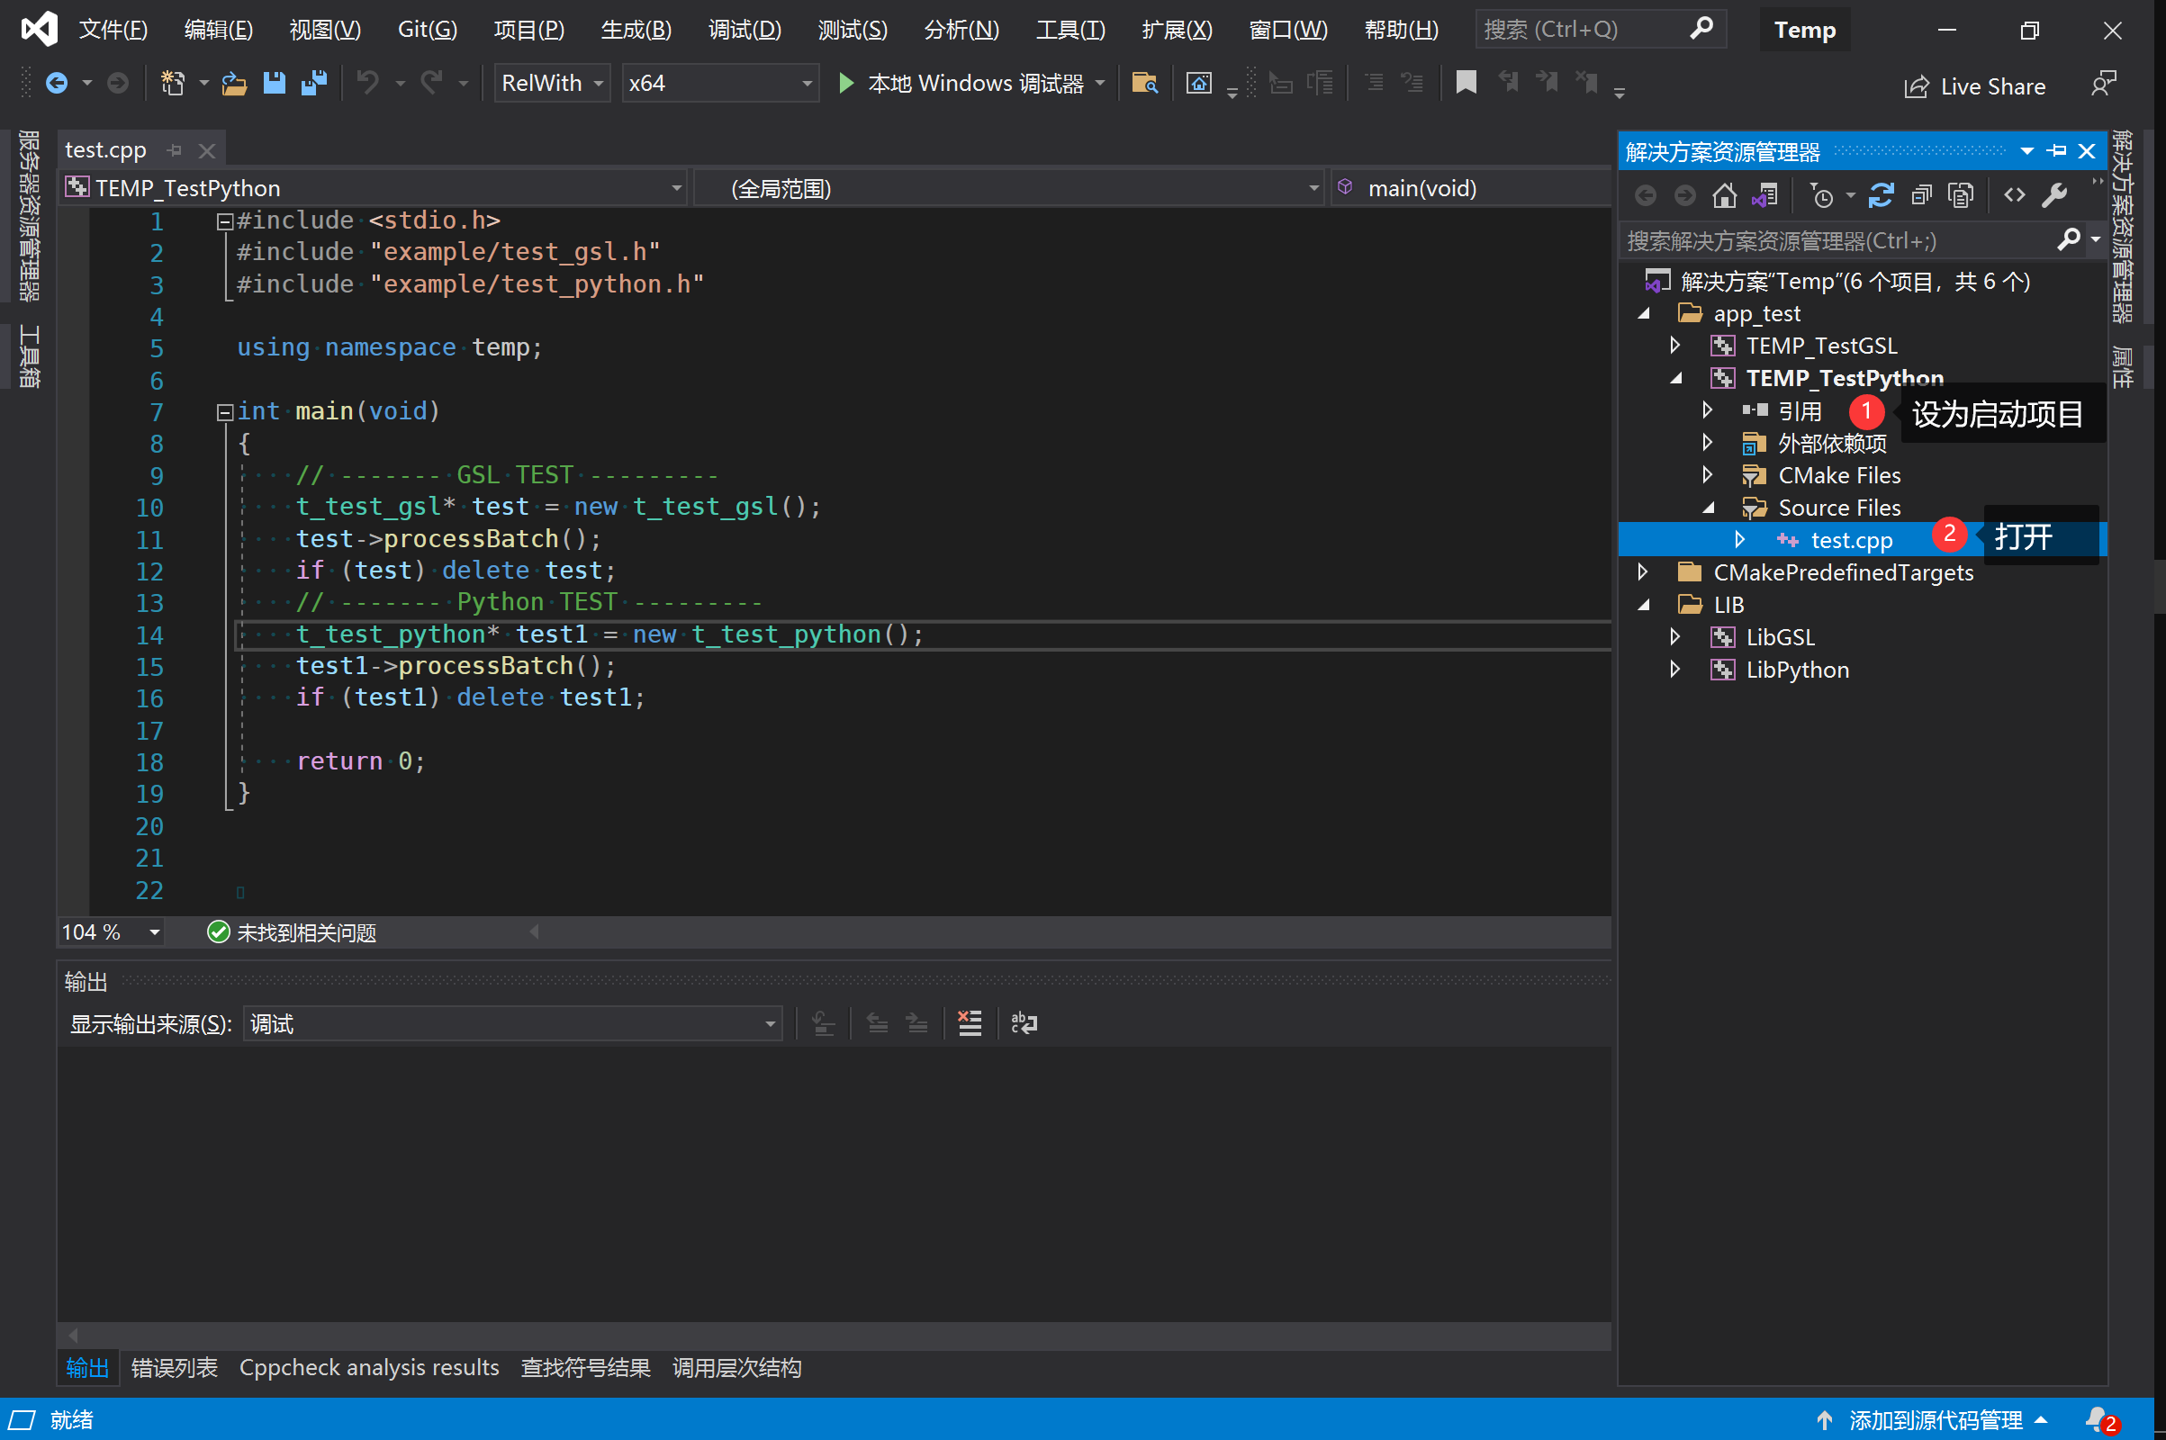Expand the LibGSL project node
This screenshot has height=1440, width=2166.
click(x=1675, y=636)
